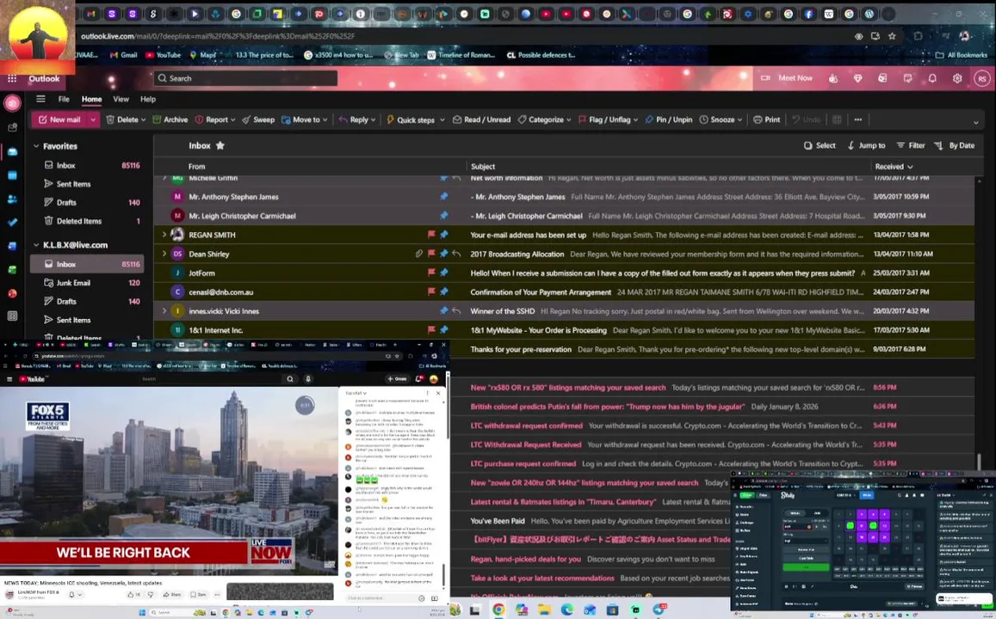The height and width of the screenshot is (619, 996).
Task: Toggle the favorite star beside Inbox title
Action: click(x=220, y=145)
